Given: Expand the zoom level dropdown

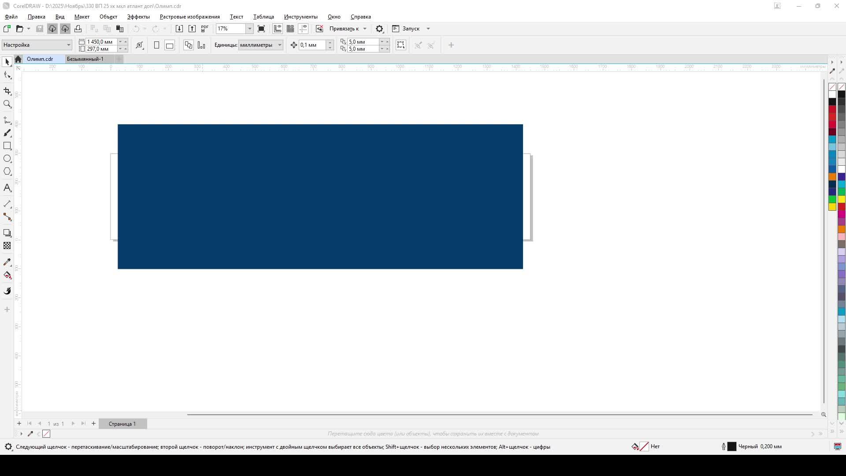Looking at the screenshot, I should 249,29.
